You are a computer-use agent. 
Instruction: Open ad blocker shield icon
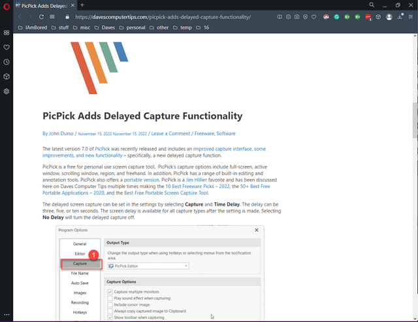coord(305,17)
